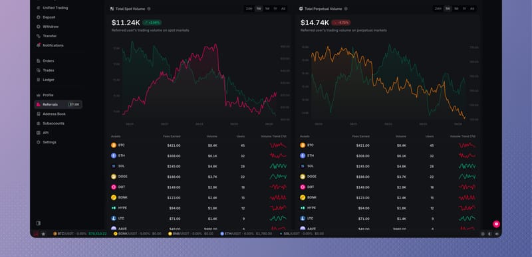Open the Referrals sidebar item
The height and width of the screenshot is (257, 532).
[59, 105]
